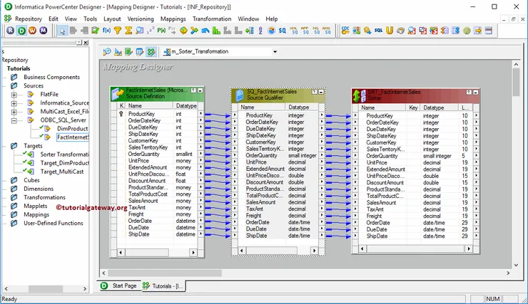Minimize the SQ_FactInternetSales qualifier box
The image size is (528, 304).
[321, 92]
